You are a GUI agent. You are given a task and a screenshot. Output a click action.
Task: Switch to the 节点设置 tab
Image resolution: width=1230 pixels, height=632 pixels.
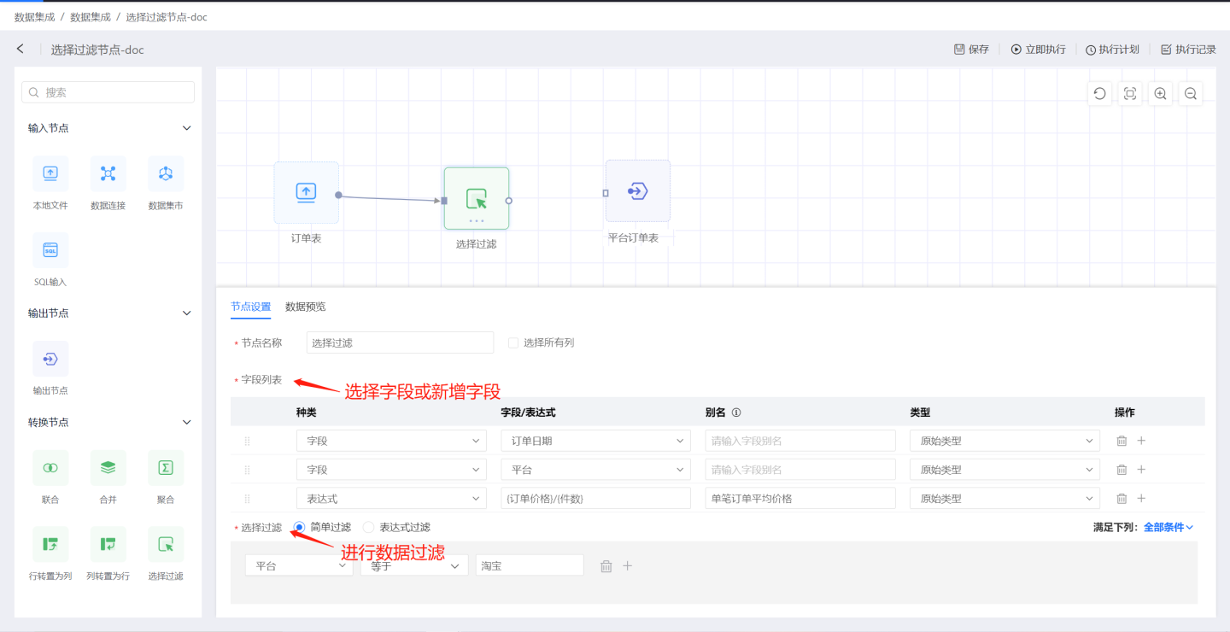click(x=250, y=307)
